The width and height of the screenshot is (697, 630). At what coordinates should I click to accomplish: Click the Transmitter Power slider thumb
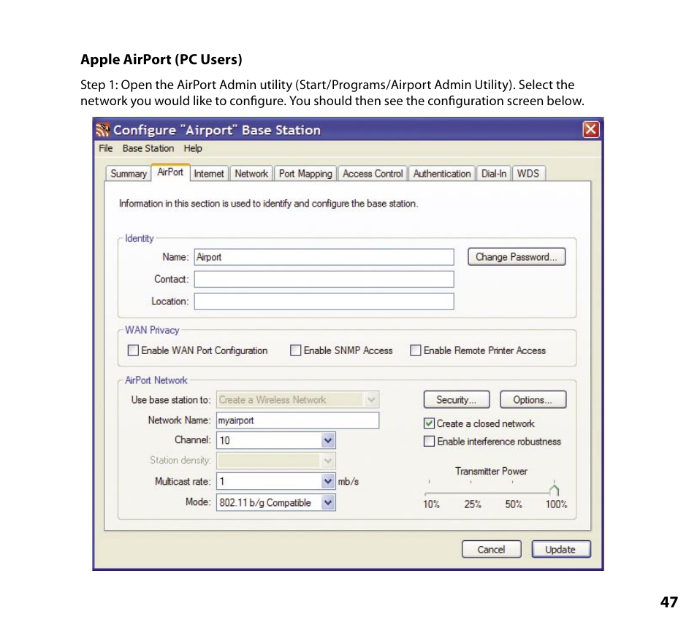[555, 490]
